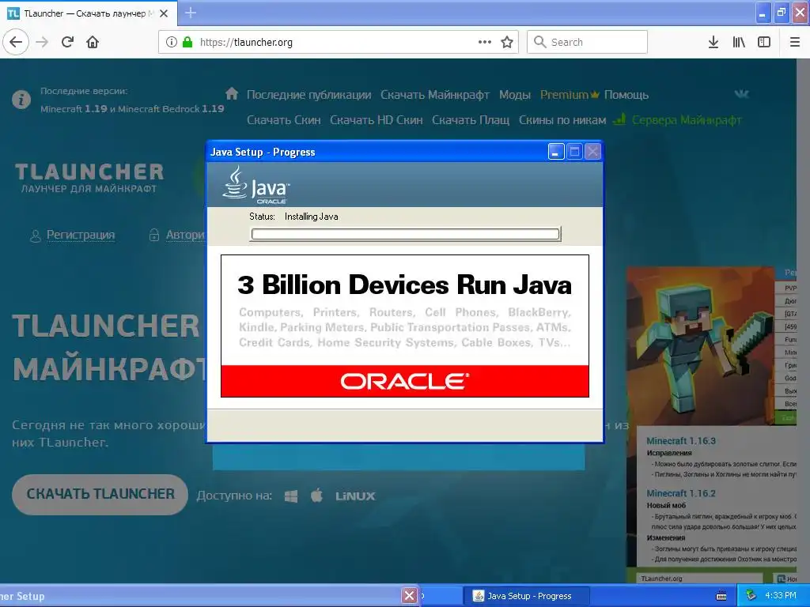This screenshot has width=810, height=607.
Task: Click the browser forward arrow
Action: tap(42, 42)
